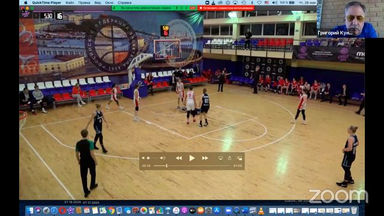Adjust the volume slider knob
Viewport: 384px width, 216px height.
(x=148, y=158)
